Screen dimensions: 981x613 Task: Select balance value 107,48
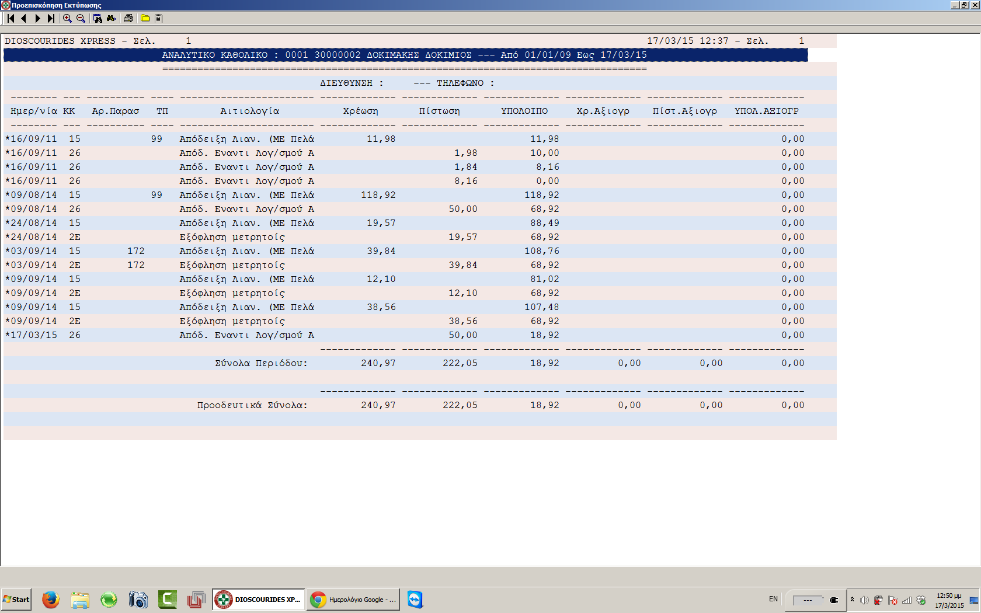click(x=542, y=307)
